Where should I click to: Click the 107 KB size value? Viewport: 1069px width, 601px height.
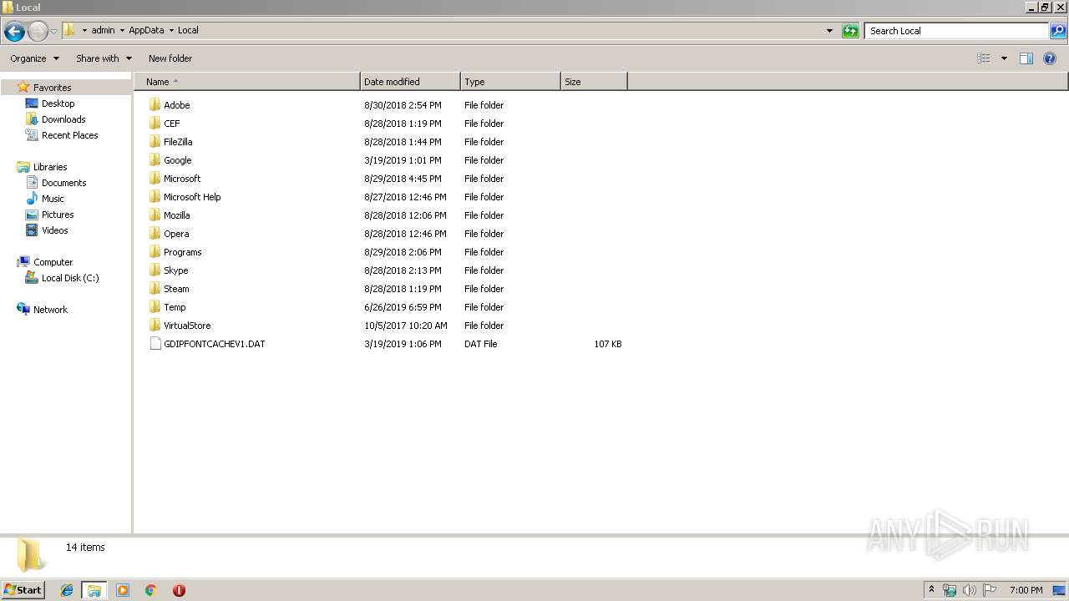click(608, 344)
